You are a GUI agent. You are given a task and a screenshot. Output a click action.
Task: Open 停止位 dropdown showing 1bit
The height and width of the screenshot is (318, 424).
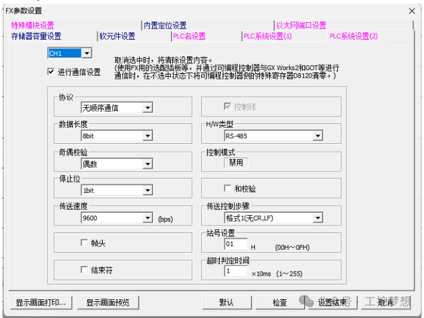click(x=148, y=190)
